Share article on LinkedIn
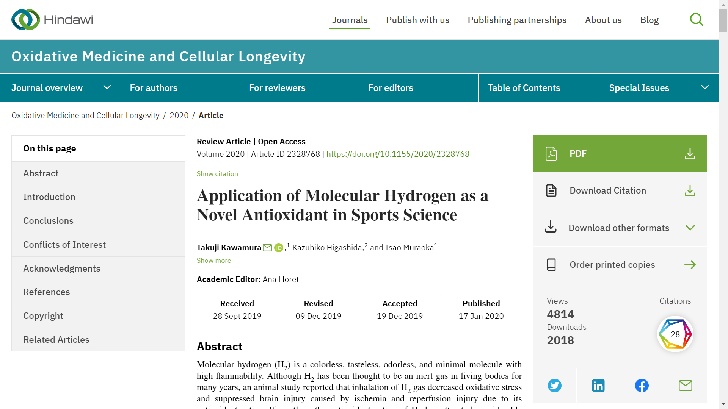The width and height of the screenshot is (728, 409). [x=598, y=386]
